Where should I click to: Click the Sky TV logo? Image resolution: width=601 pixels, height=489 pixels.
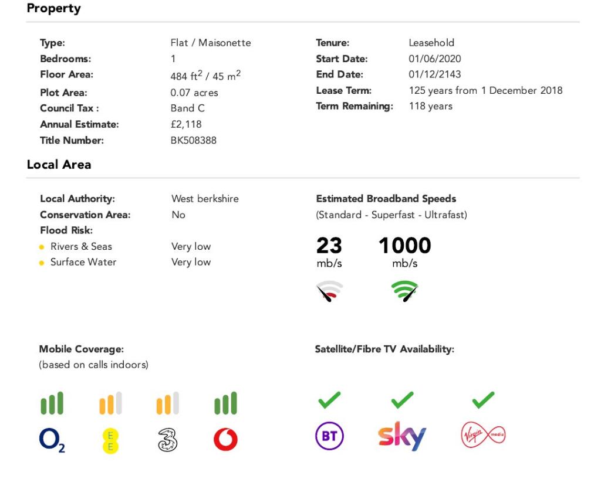pos(402,436)
